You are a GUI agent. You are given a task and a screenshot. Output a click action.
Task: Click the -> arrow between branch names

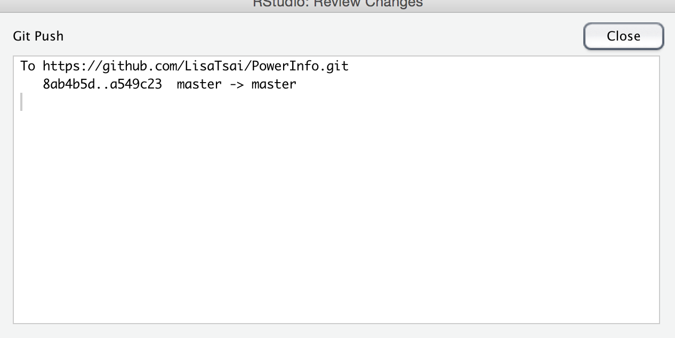coord(236,84)
